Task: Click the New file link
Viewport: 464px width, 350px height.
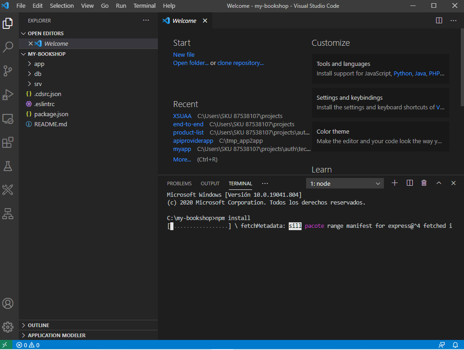Action: [183, 54]
